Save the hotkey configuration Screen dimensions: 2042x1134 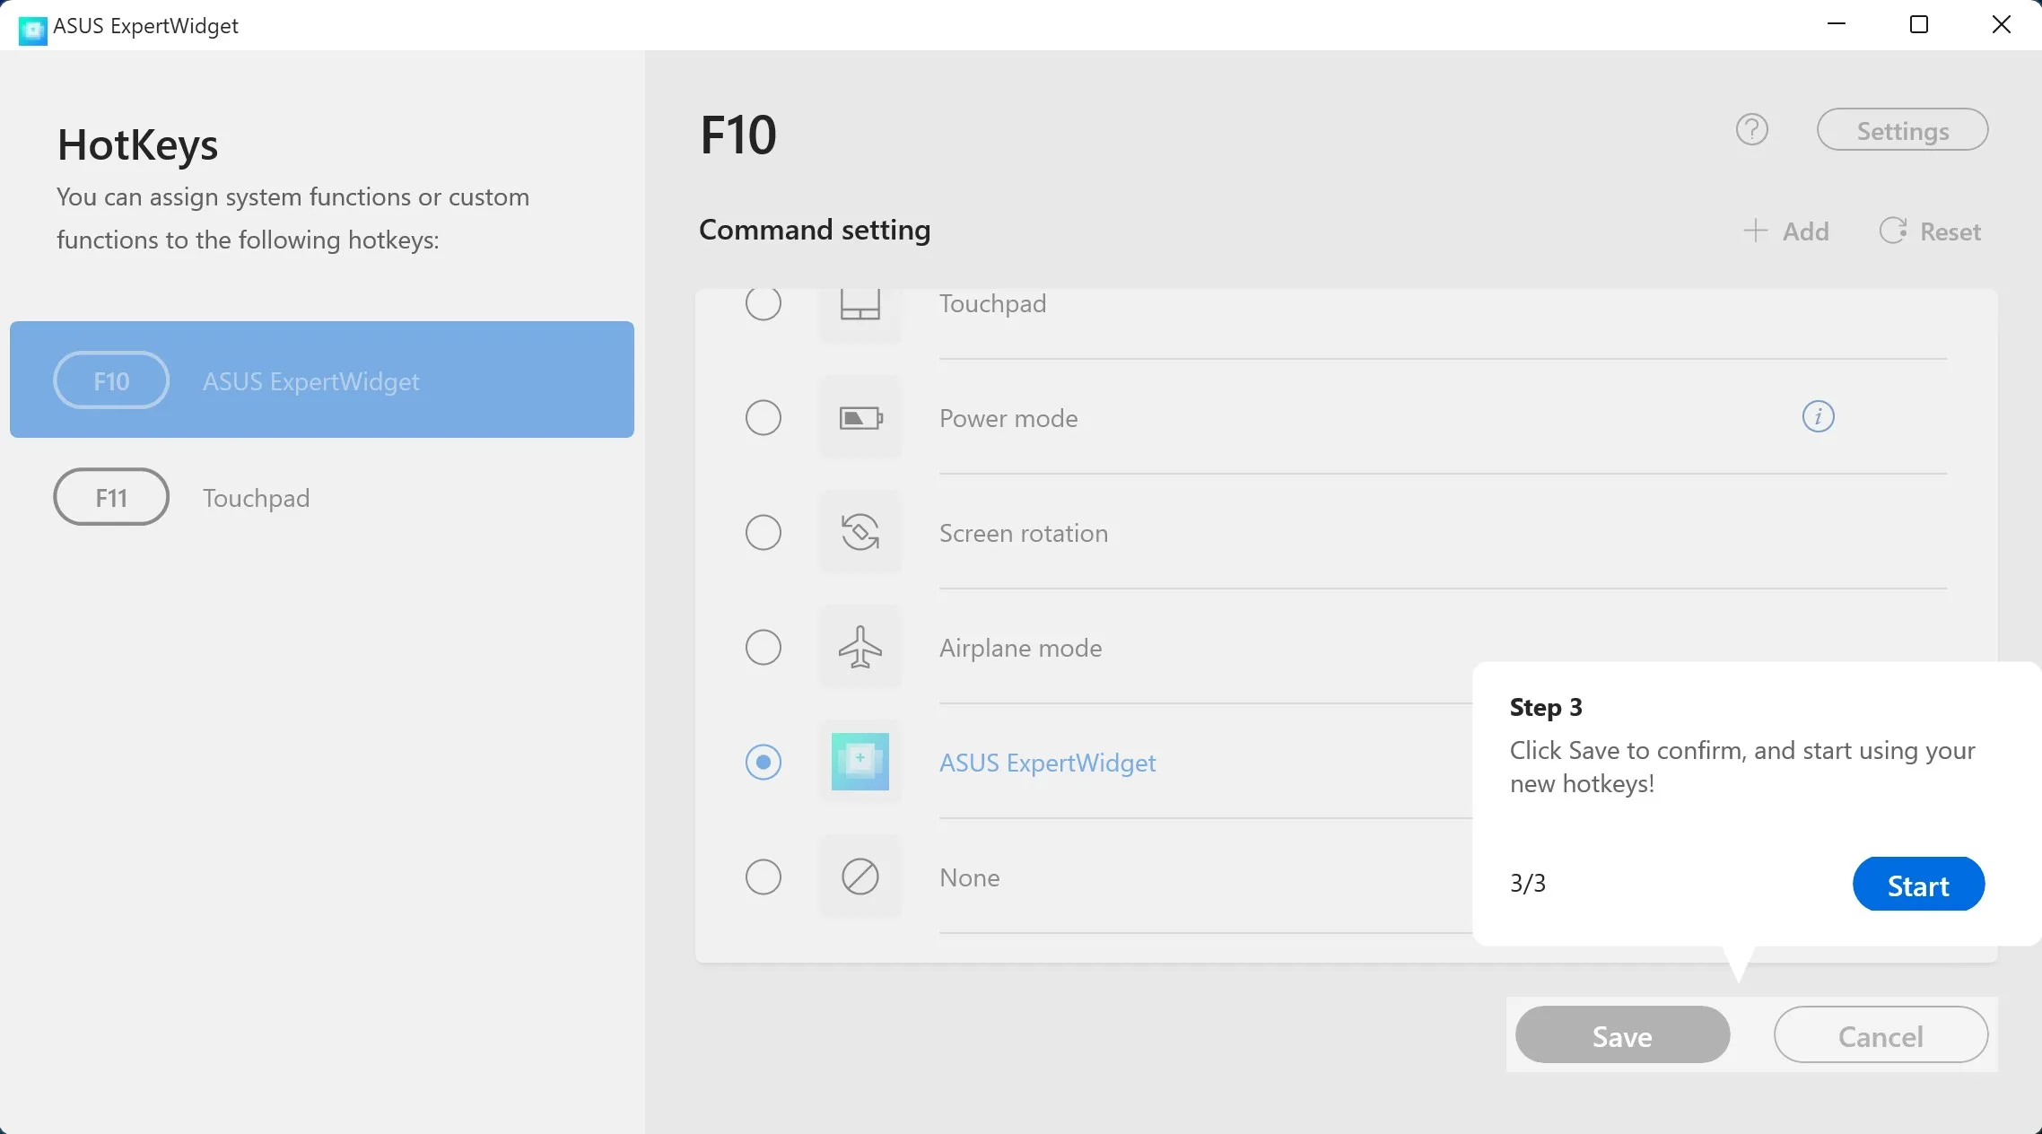pyautogui.click(x=1622, y=1035)
